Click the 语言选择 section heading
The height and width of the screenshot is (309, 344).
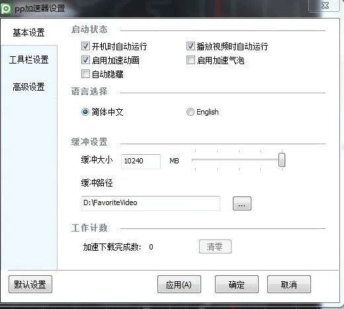(x=89, y=91)
